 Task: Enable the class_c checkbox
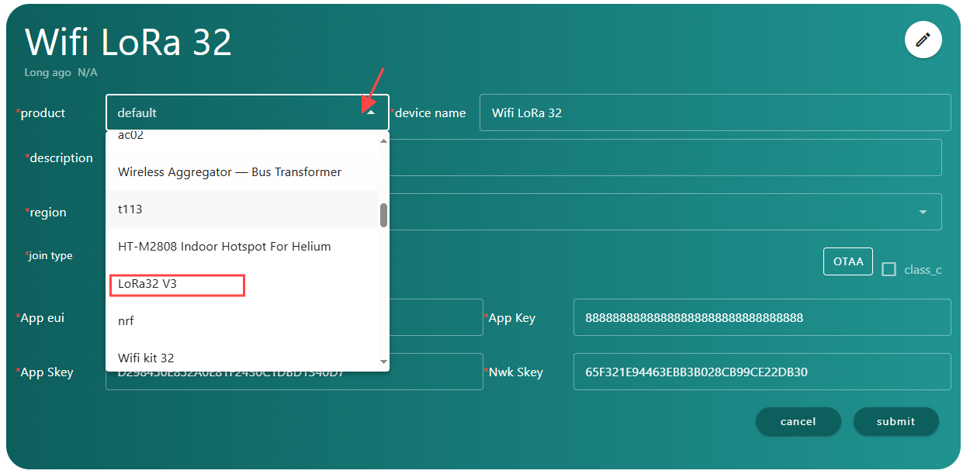pyautogui.click(x=889, y=269)
